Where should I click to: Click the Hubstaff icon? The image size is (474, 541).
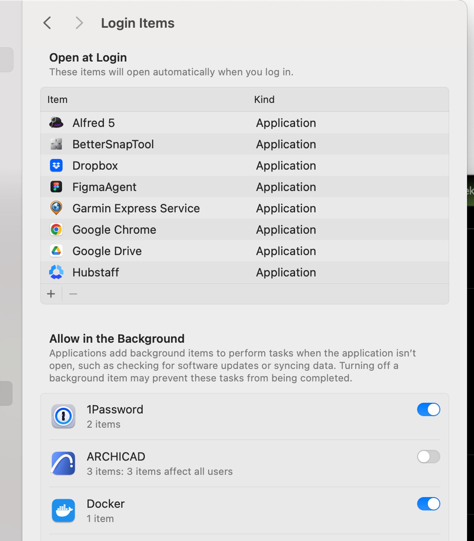[x=56, y=272]
